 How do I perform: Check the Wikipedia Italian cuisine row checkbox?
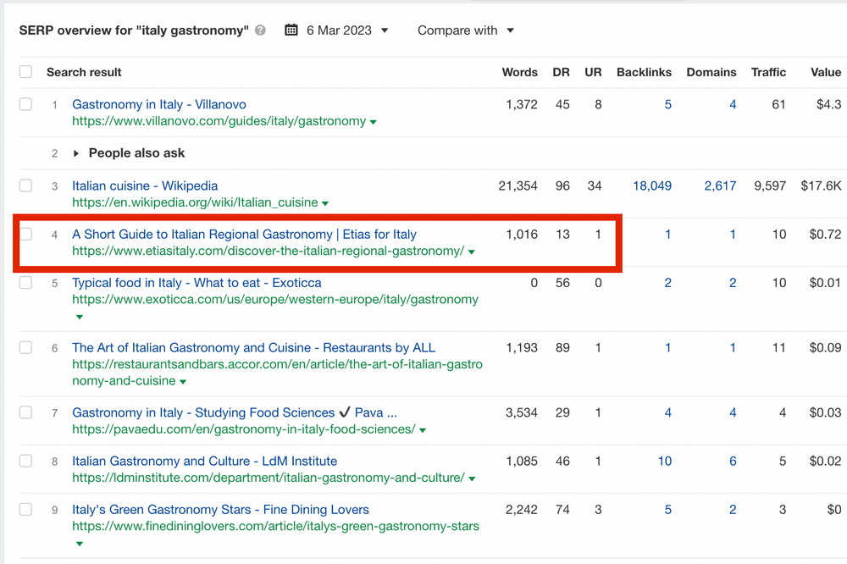(26, 185)
